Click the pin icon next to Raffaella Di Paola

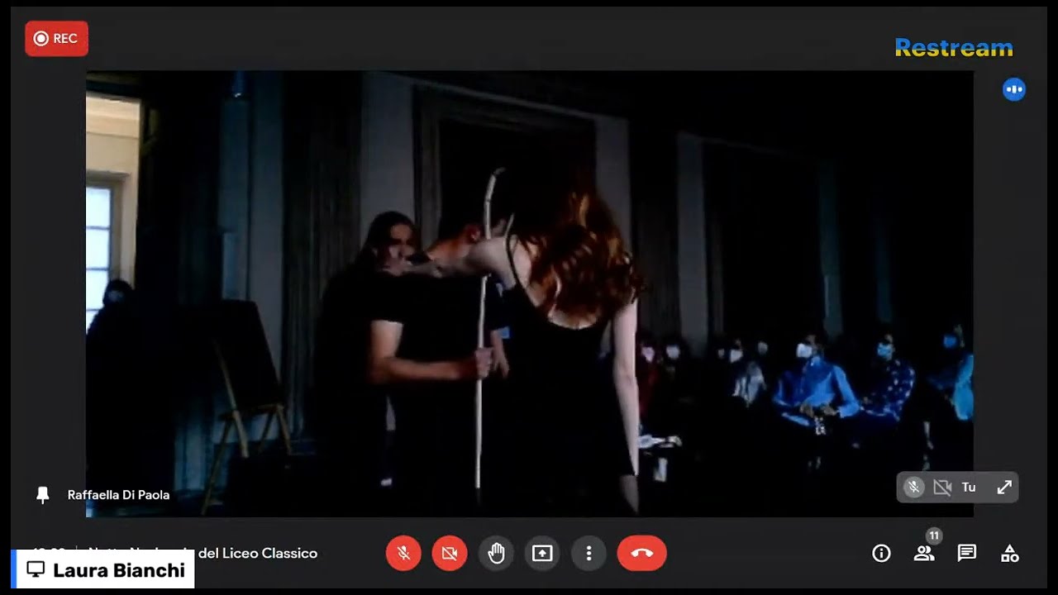pos(43,495)
